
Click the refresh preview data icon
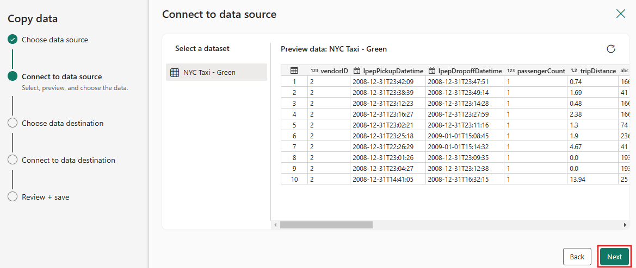pos(611,49)
